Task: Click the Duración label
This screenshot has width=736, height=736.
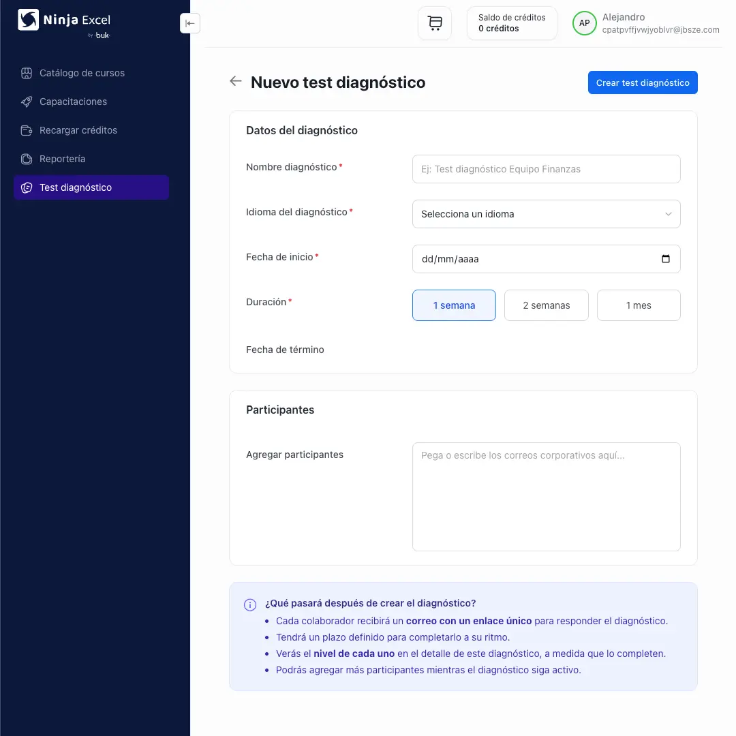Action: coord(266,302)
